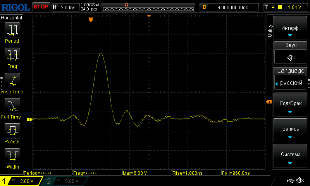Click the USB status icon

(x=290, y=181)
